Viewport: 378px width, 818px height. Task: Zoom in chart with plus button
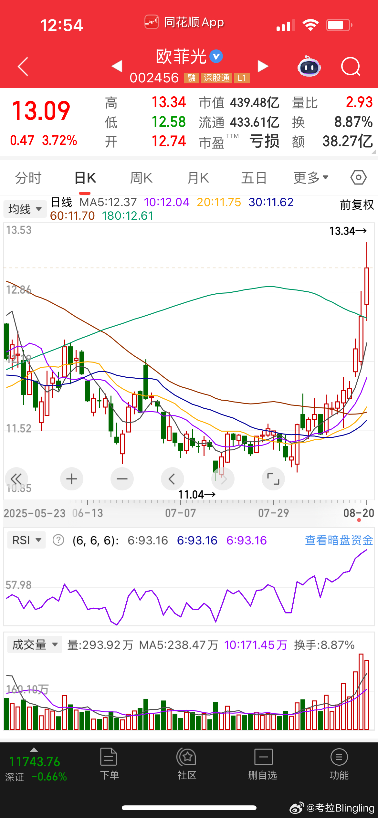tap(72, 479)
